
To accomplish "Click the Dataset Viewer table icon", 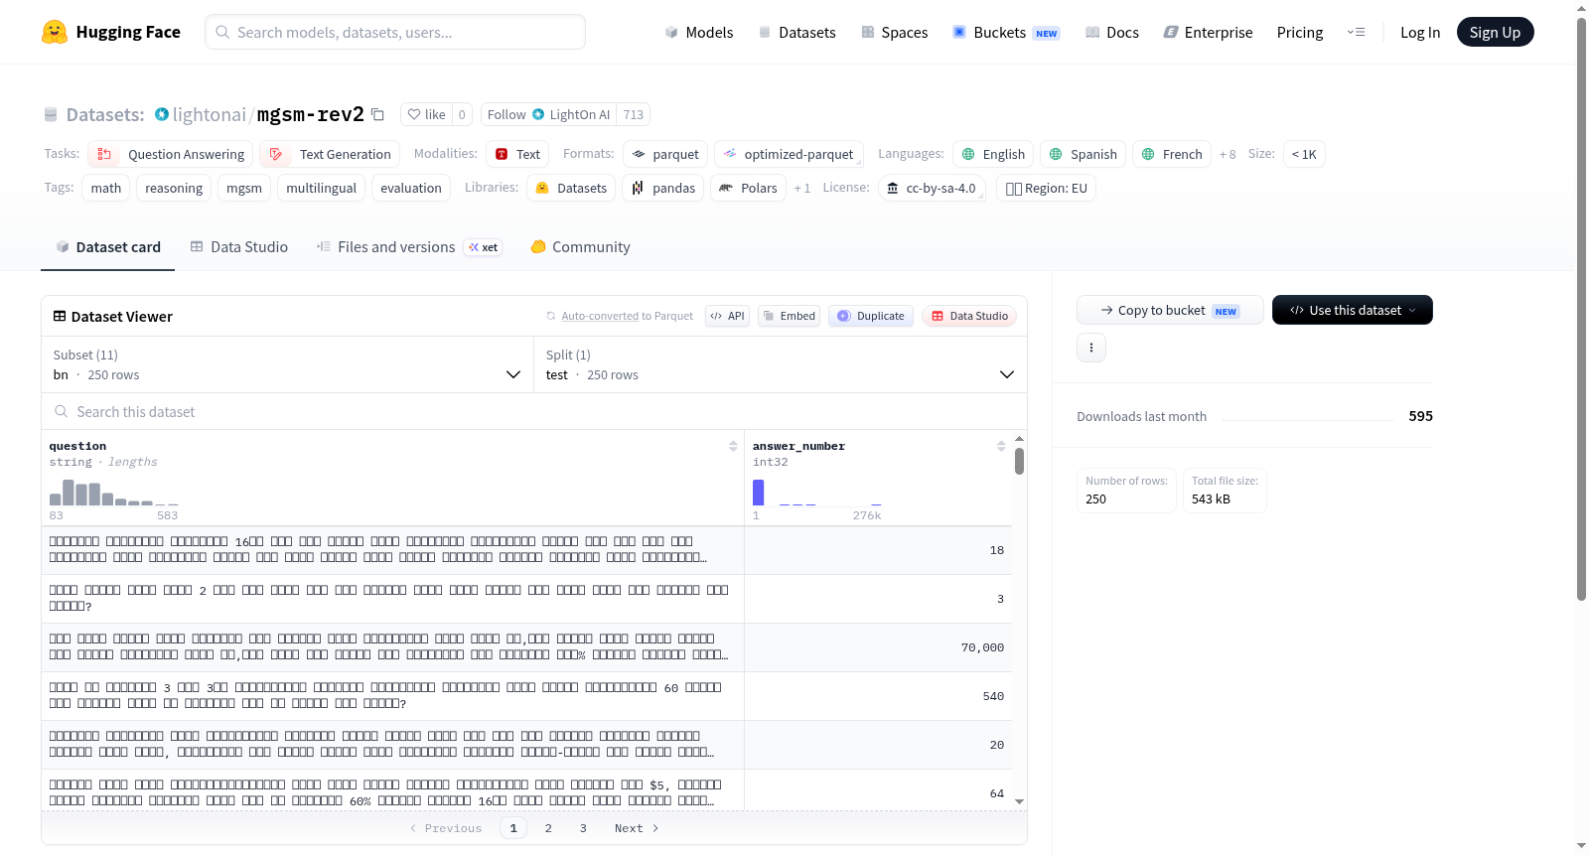I will point(60,316).
